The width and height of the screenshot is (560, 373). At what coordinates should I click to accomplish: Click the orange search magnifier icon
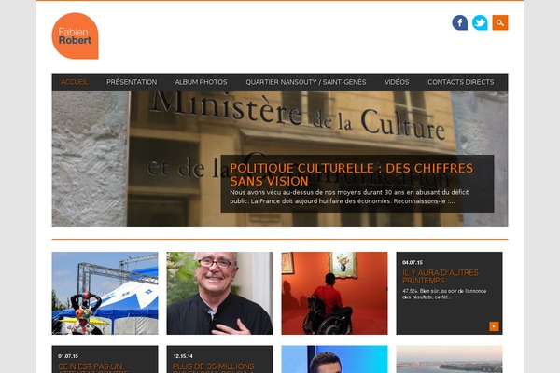tap(500, 22)
